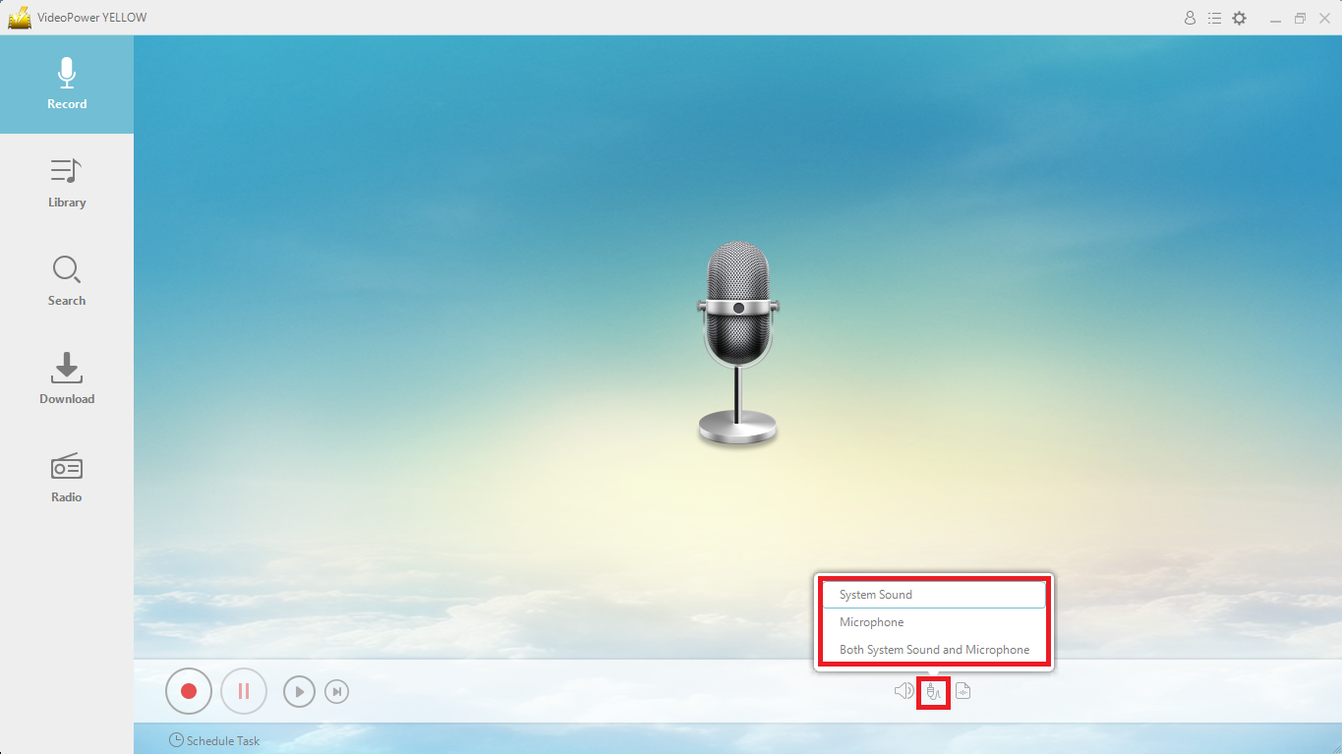The image size is (1342, 754).
Task: Minimize the VideoPower YELLOW window
Action: 1276,19
